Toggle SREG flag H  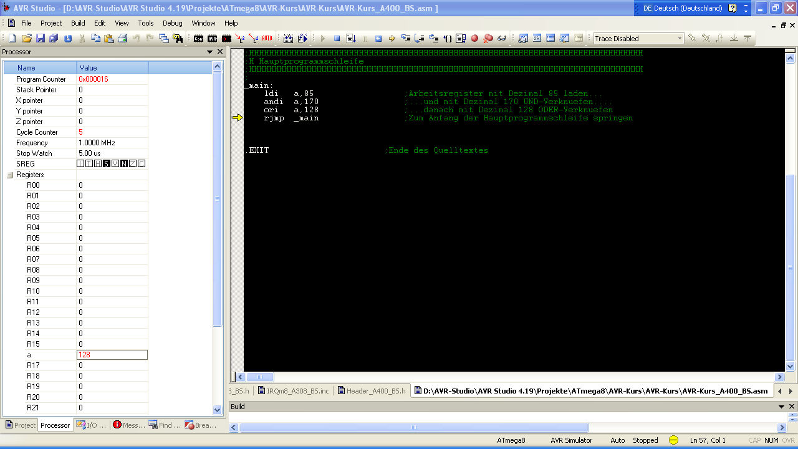[98, 164]
